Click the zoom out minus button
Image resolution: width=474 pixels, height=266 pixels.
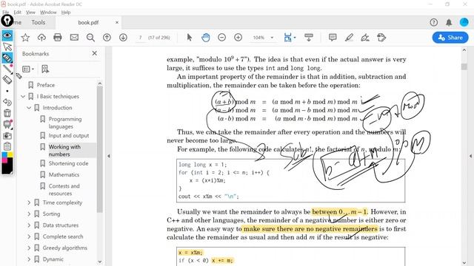click(222, 38)
